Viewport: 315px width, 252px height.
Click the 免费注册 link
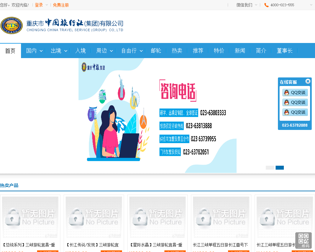point(61,5)
